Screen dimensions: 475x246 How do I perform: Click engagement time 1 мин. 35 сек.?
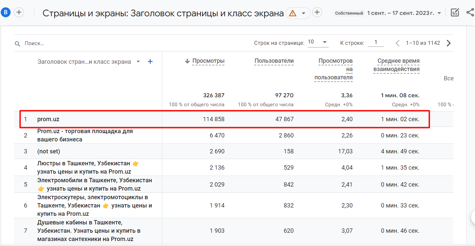(x=400, y=168)
